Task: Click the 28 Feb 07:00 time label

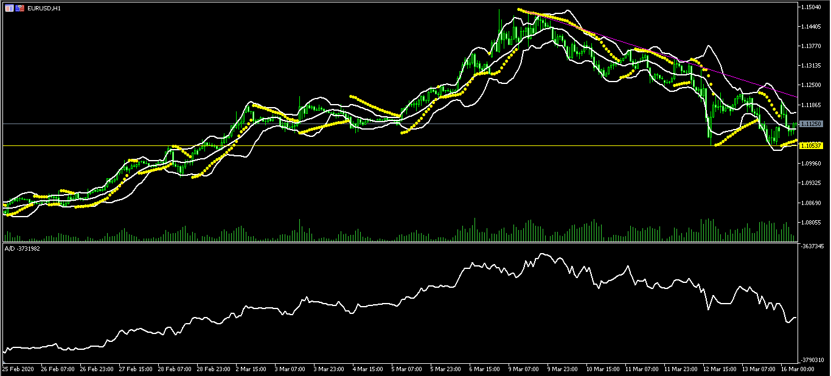Action: click(174, 369)
